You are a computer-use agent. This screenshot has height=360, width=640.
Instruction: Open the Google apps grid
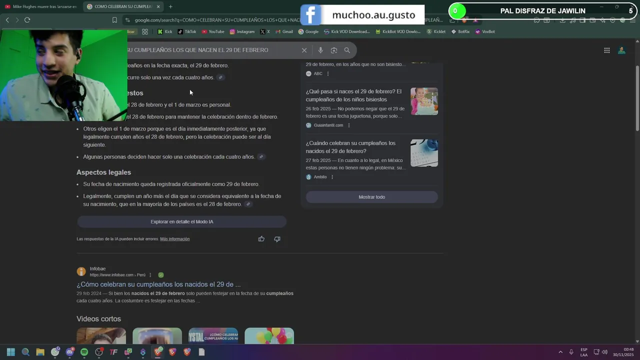pyautogui.click(x=607, y=50)
